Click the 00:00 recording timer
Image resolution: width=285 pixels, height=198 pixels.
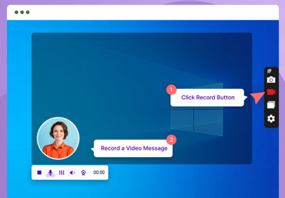click(99, 172)
